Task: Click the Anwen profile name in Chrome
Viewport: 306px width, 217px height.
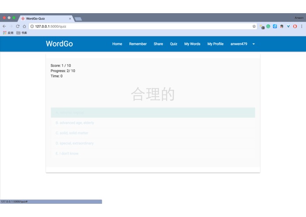Action: point(299,18)
